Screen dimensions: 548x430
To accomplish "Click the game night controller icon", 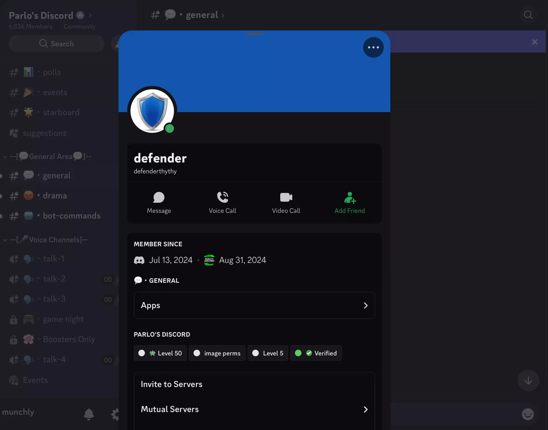I will coord(29,319).
